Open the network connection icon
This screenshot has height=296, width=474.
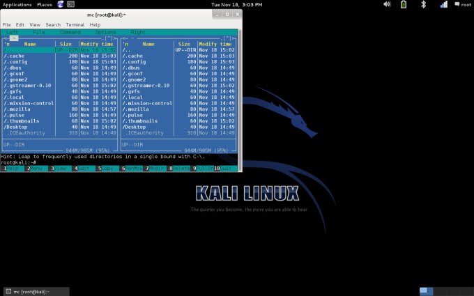coord(443,4)
